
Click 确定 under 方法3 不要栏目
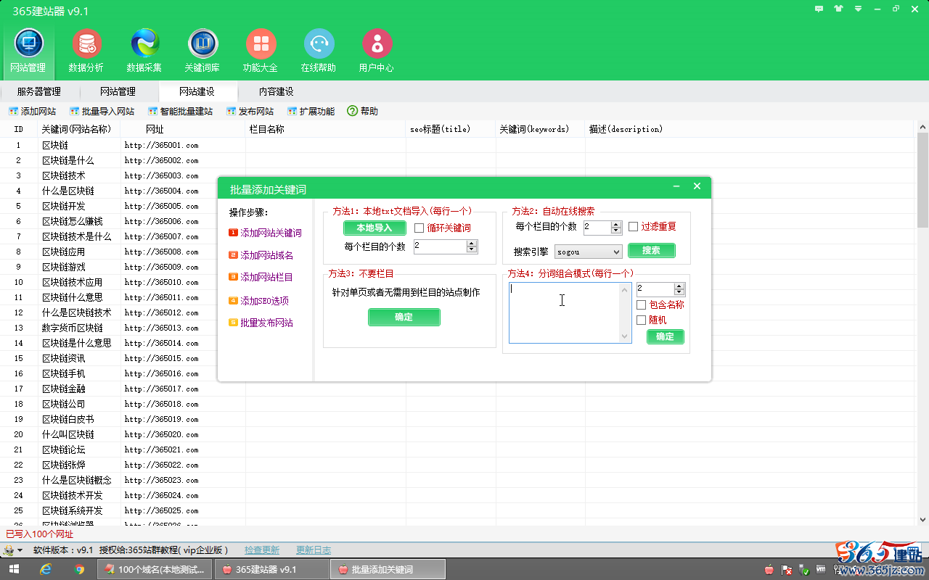click(404, 317)
